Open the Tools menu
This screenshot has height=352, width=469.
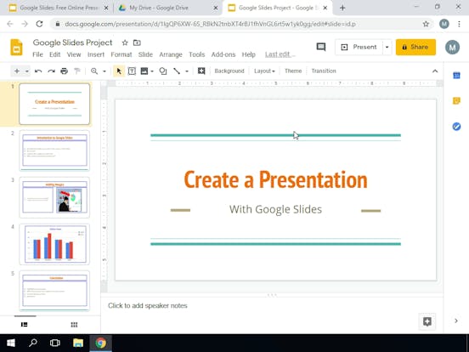[196, 54]
